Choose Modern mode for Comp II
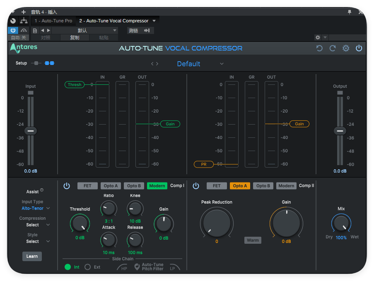The width and height of the screenshot is (374, 281). click(286, 186)
